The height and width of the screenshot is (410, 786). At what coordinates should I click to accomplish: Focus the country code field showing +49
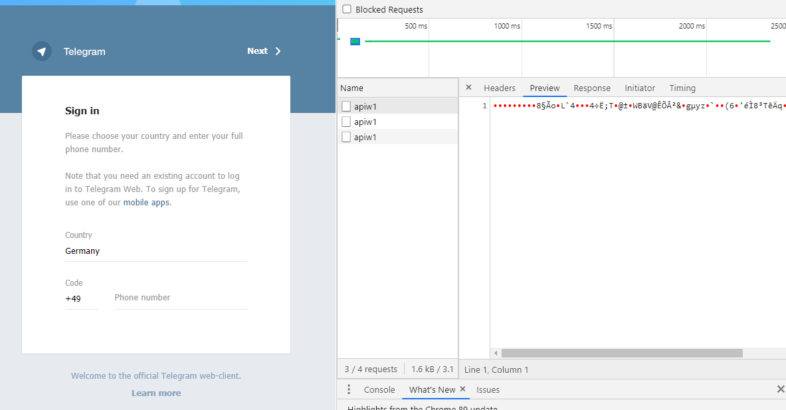click(81, 299)
